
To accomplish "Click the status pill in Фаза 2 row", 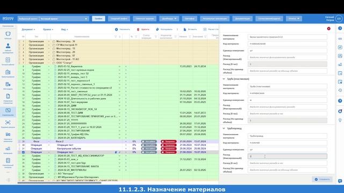I will 149,142.
